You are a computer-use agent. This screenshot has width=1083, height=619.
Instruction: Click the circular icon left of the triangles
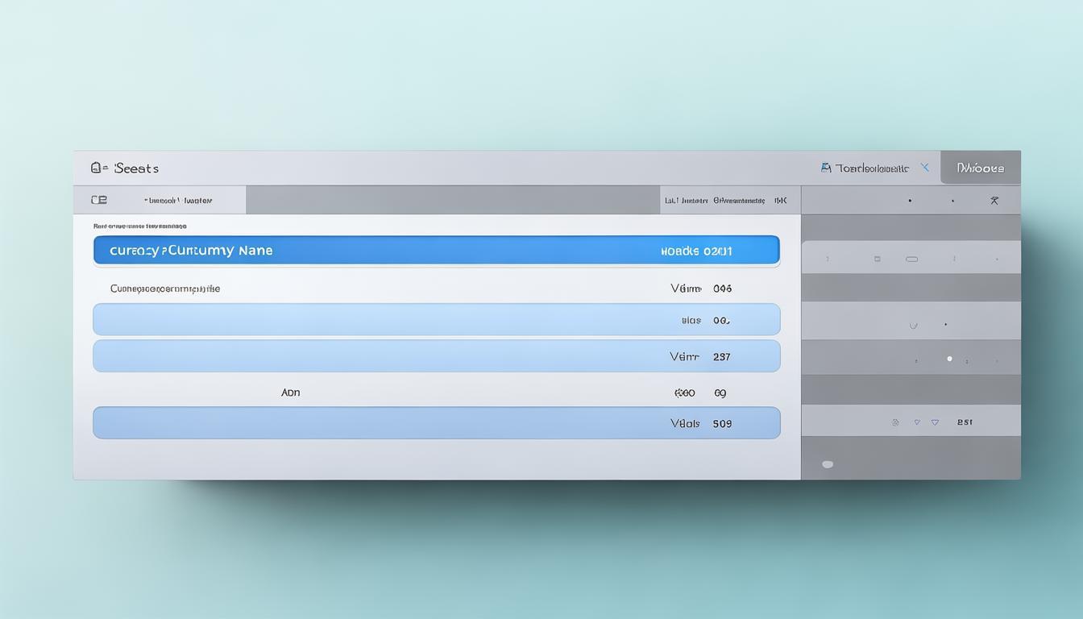tap(894, 422)
